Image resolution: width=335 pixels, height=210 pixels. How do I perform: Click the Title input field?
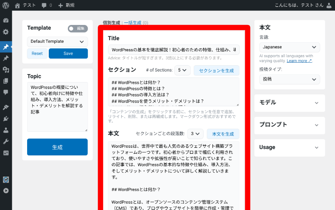click(174, 50)
